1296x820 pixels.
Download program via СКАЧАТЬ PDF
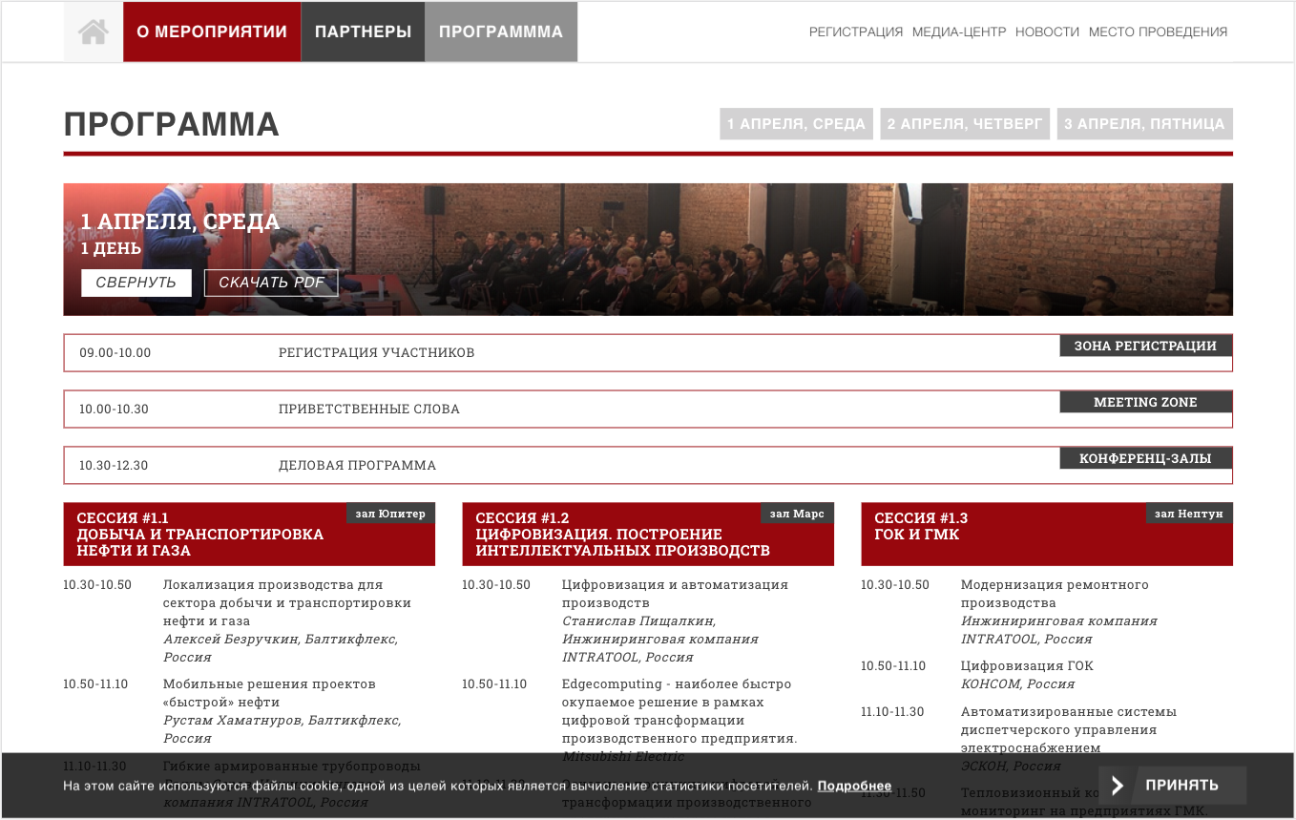(271, 283)
